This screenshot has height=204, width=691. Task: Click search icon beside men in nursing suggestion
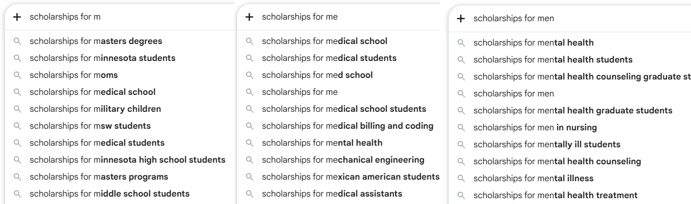[461, 128]
